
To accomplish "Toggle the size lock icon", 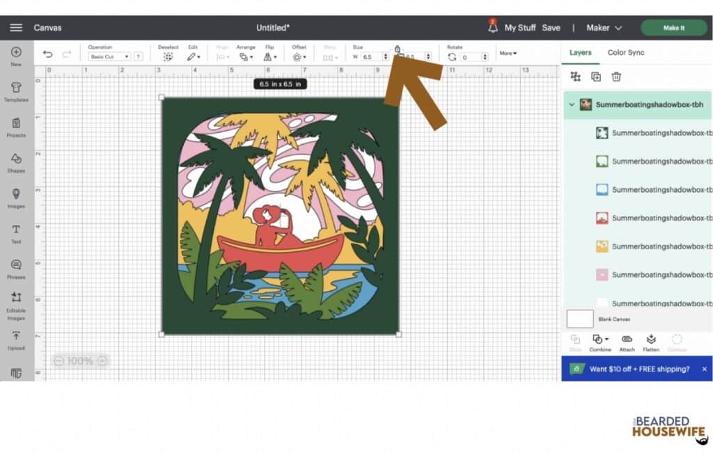I will (398, 49).
